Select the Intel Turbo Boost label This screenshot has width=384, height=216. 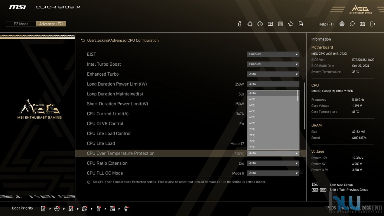tap(104, 64)
